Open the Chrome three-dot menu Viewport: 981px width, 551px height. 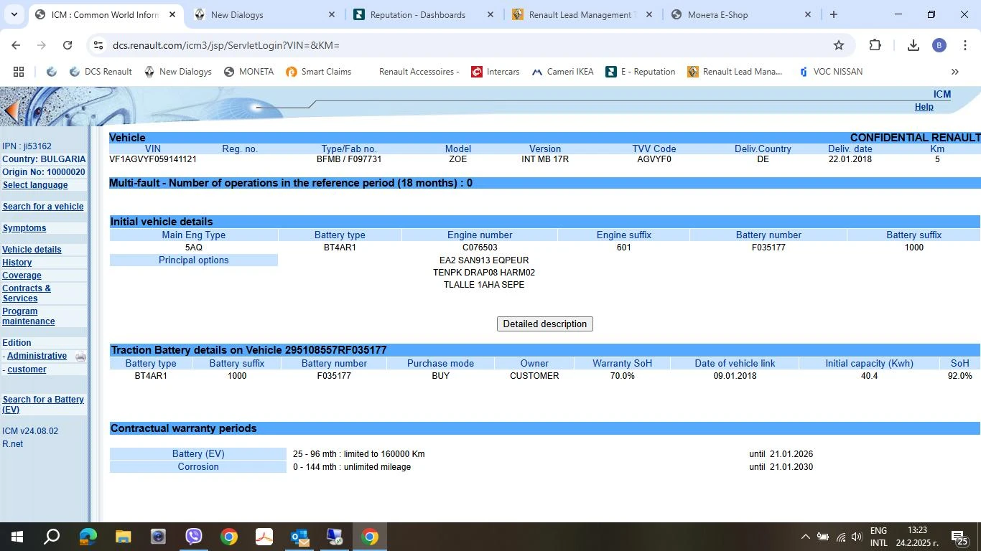[x=964, y=45]
